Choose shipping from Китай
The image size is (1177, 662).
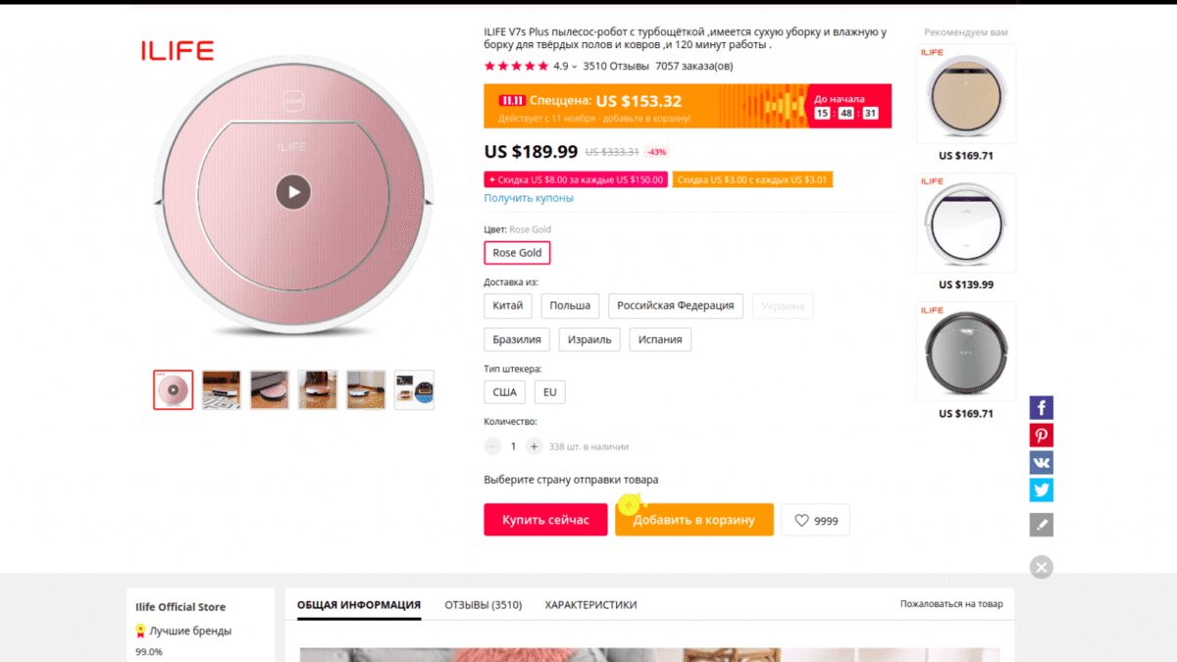pos(508,306)
